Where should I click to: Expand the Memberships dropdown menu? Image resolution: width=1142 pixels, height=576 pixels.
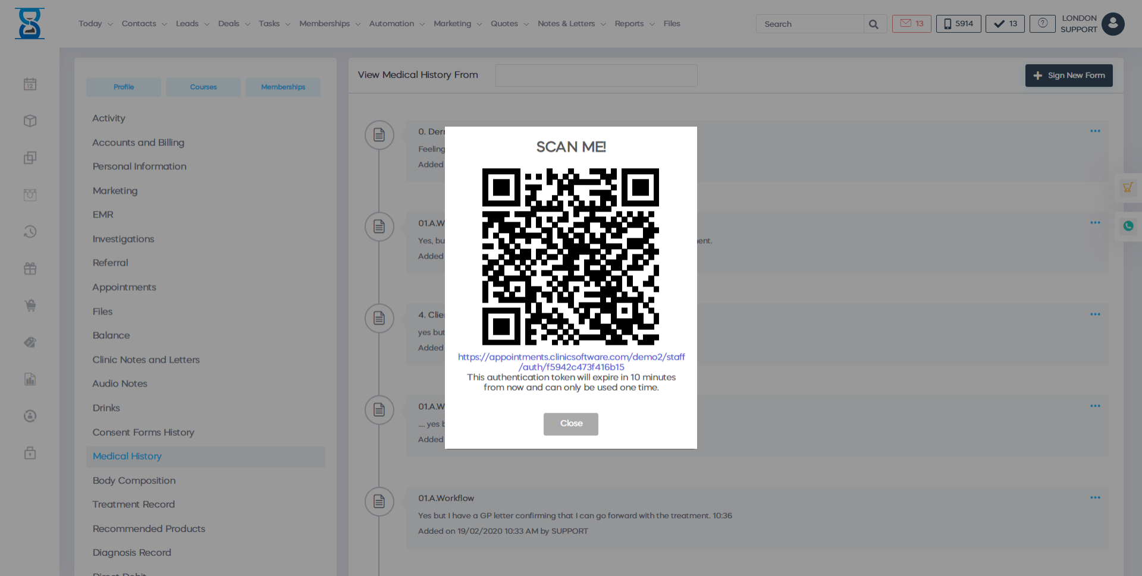coord(330,24)
